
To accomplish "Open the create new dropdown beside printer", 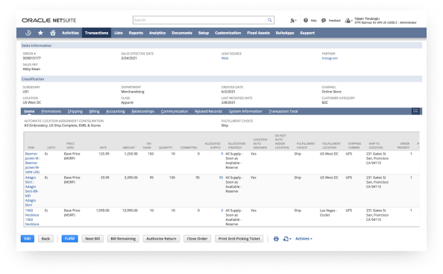I will (x=287, y=239).
